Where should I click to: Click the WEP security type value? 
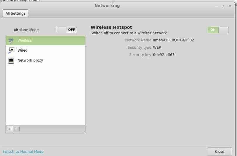[157, 48]
